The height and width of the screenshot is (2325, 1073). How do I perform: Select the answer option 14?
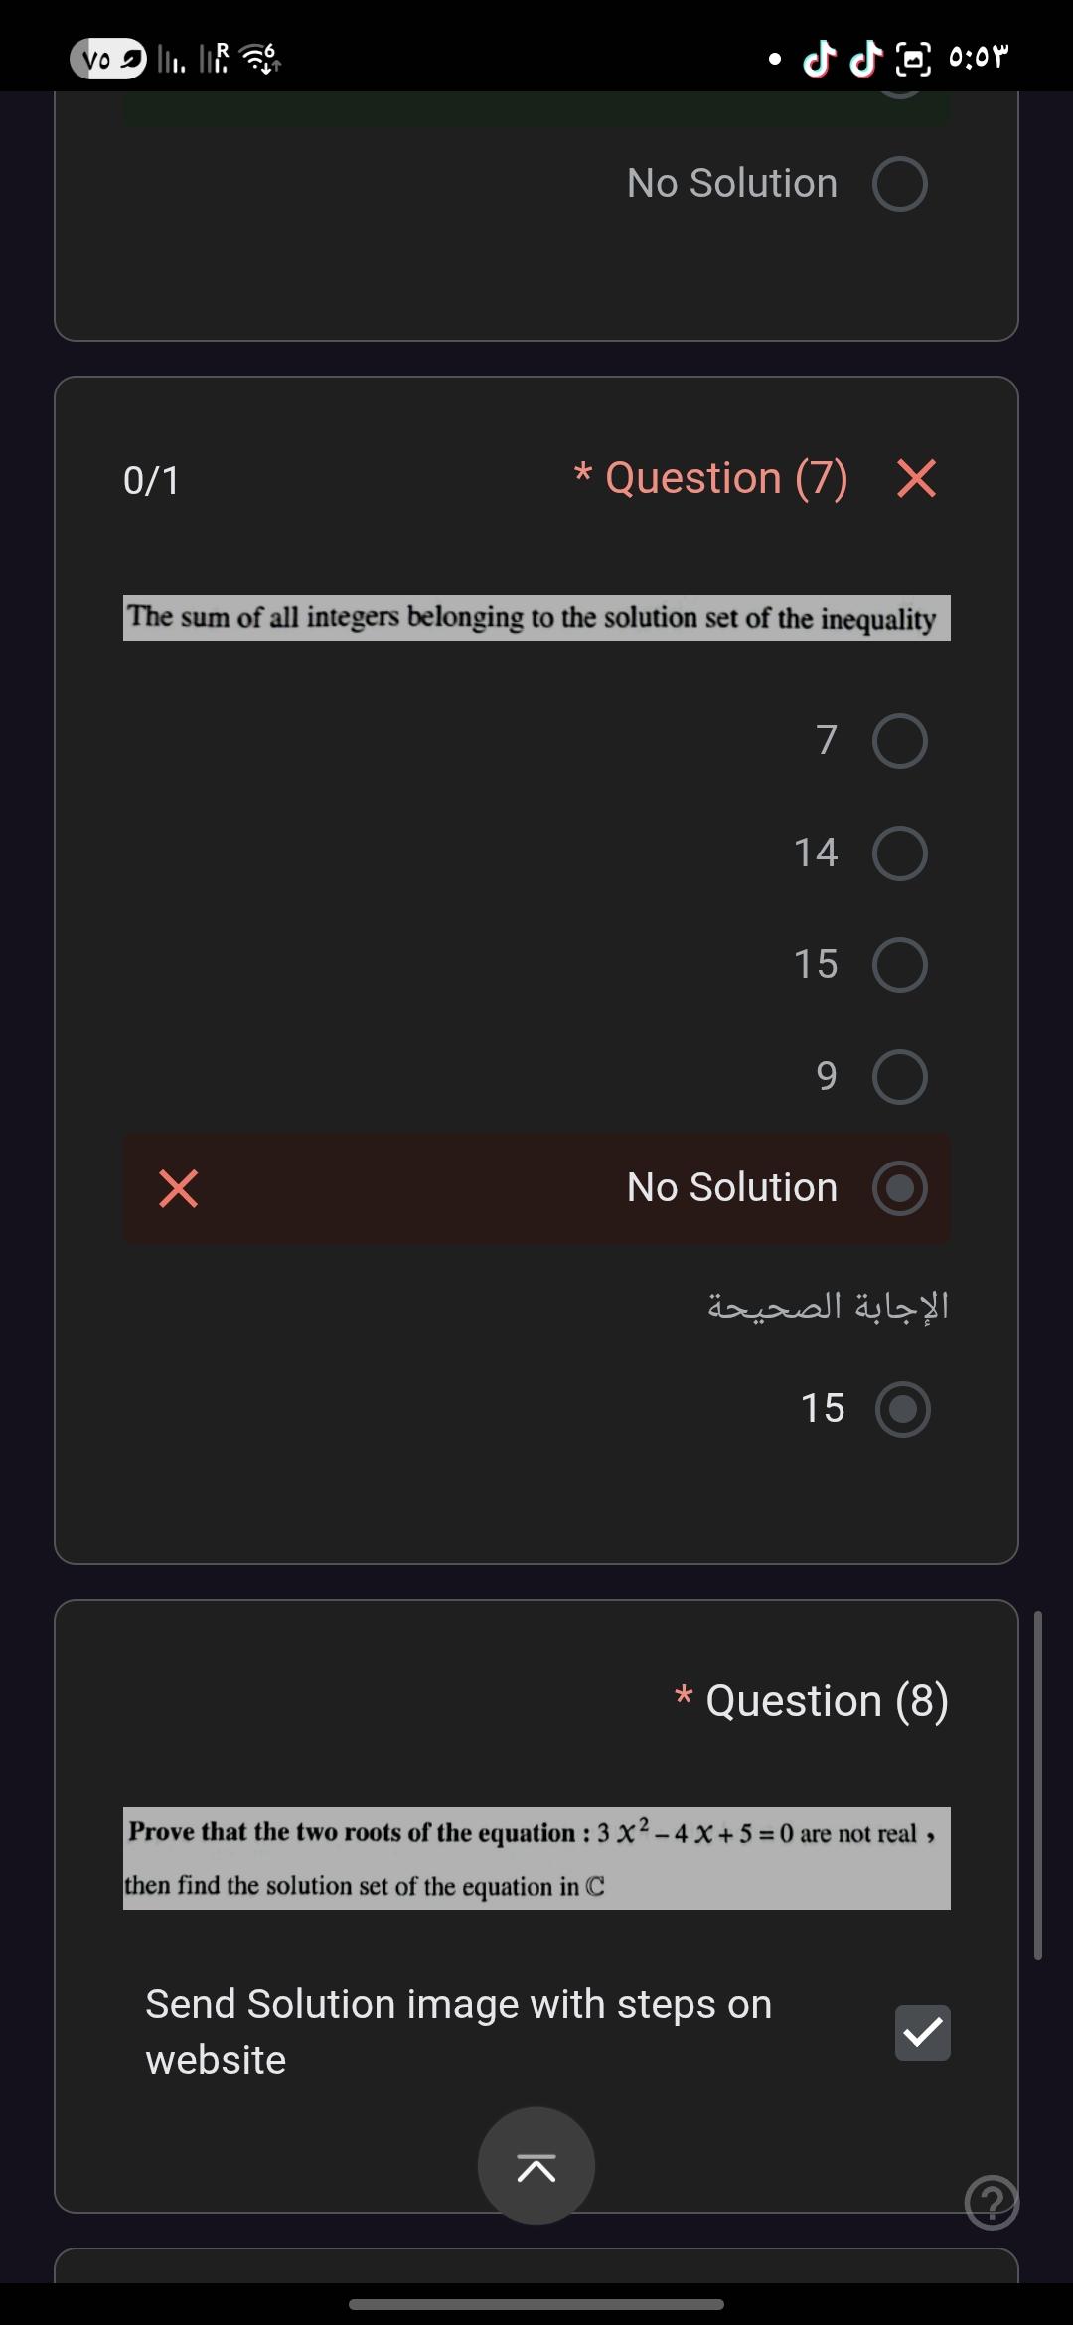[899, 853]
